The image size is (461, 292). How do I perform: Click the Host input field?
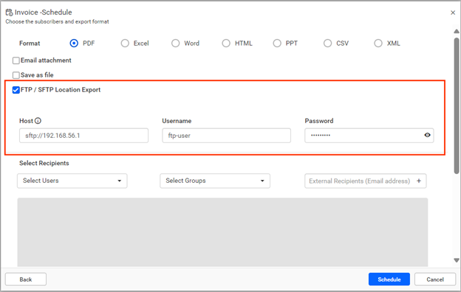[83, 136]
